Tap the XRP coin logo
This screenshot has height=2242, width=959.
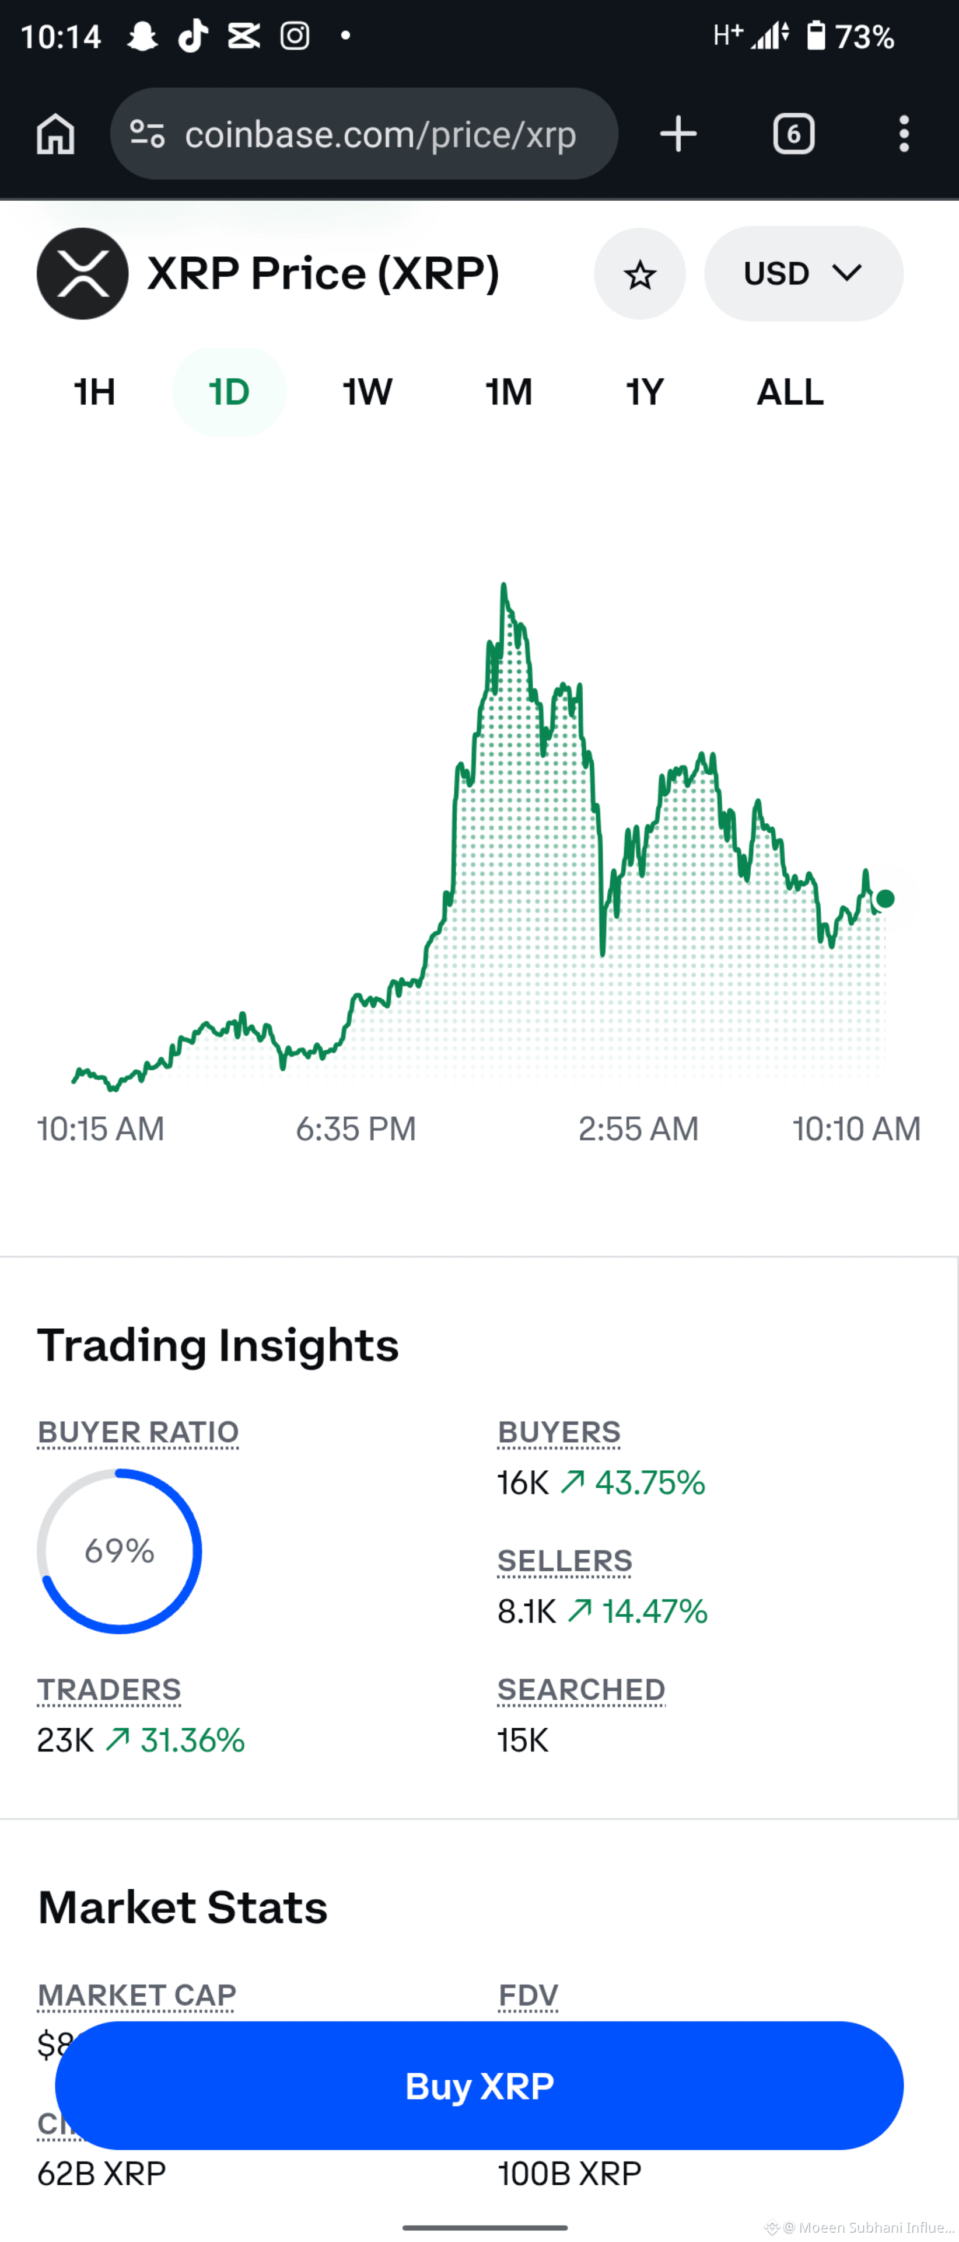coord(83,273)
